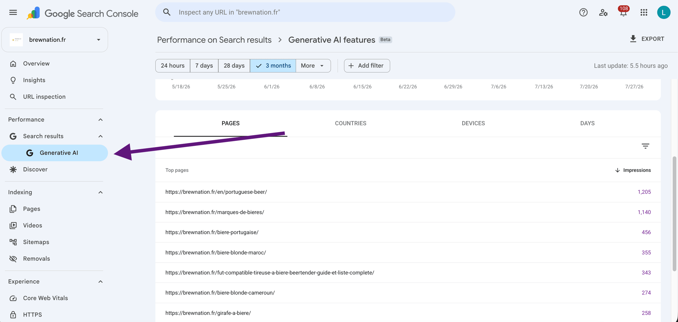Click the 456 impressions value

point(646,232)
